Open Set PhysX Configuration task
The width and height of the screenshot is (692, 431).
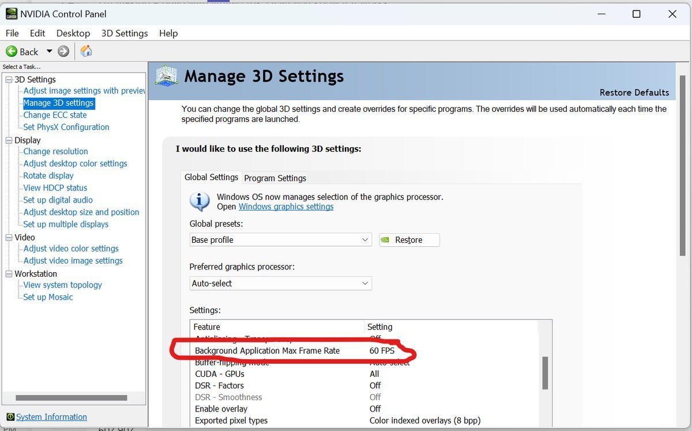[66, 127]
